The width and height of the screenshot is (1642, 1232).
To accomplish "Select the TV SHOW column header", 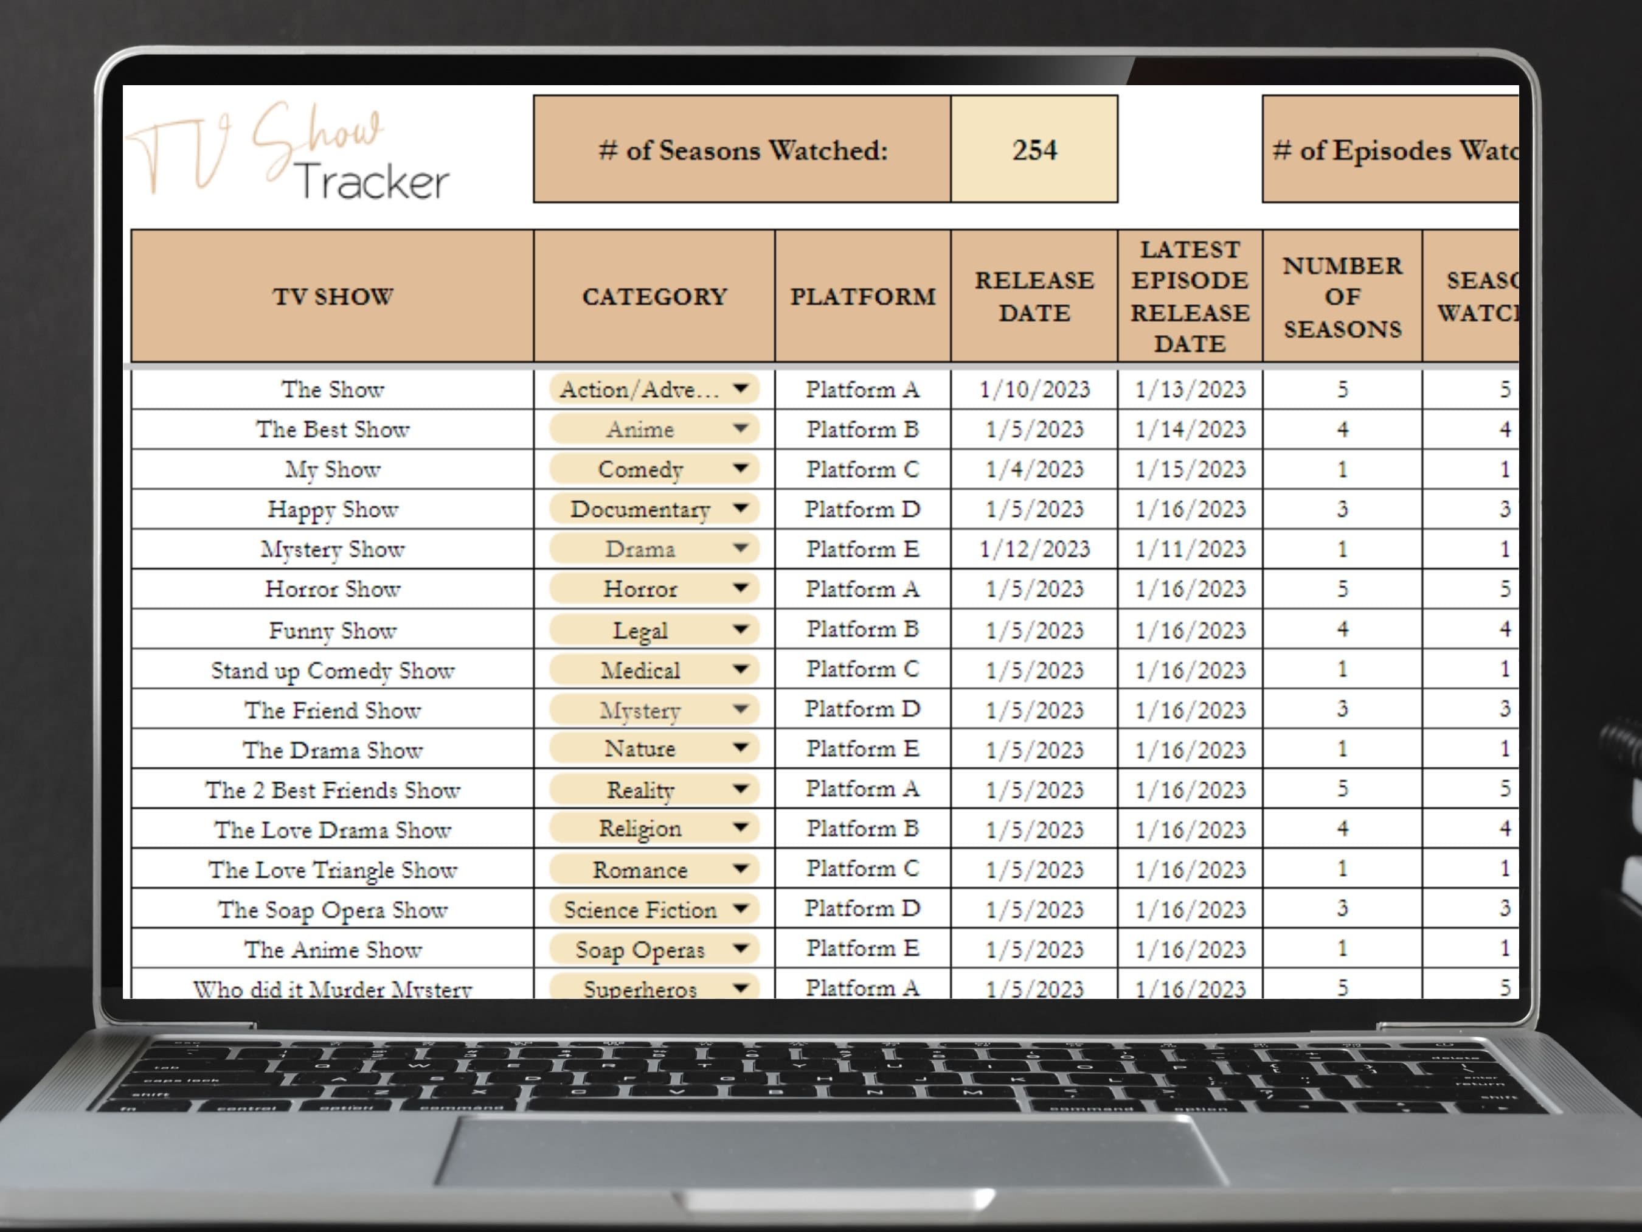I will click(x=332, y=296).
